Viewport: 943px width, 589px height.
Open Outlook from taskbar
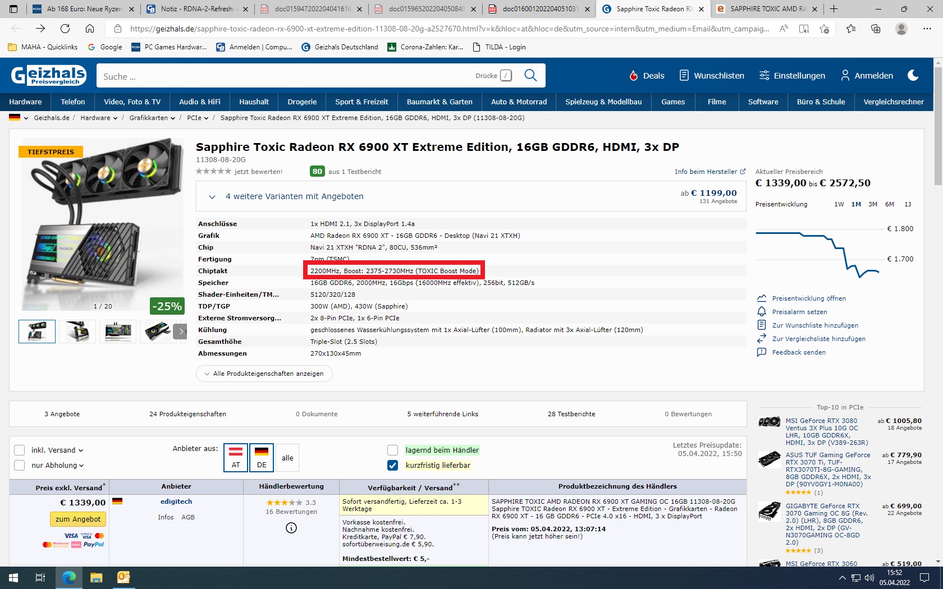pos(123,578)
